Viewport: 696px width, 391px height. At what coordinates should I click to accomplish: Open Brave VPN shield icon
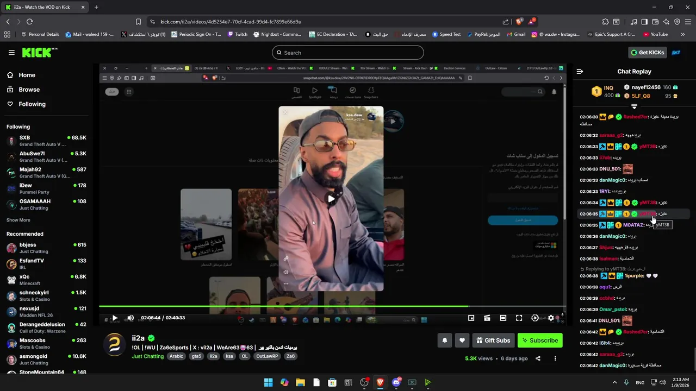coord(677,22)
